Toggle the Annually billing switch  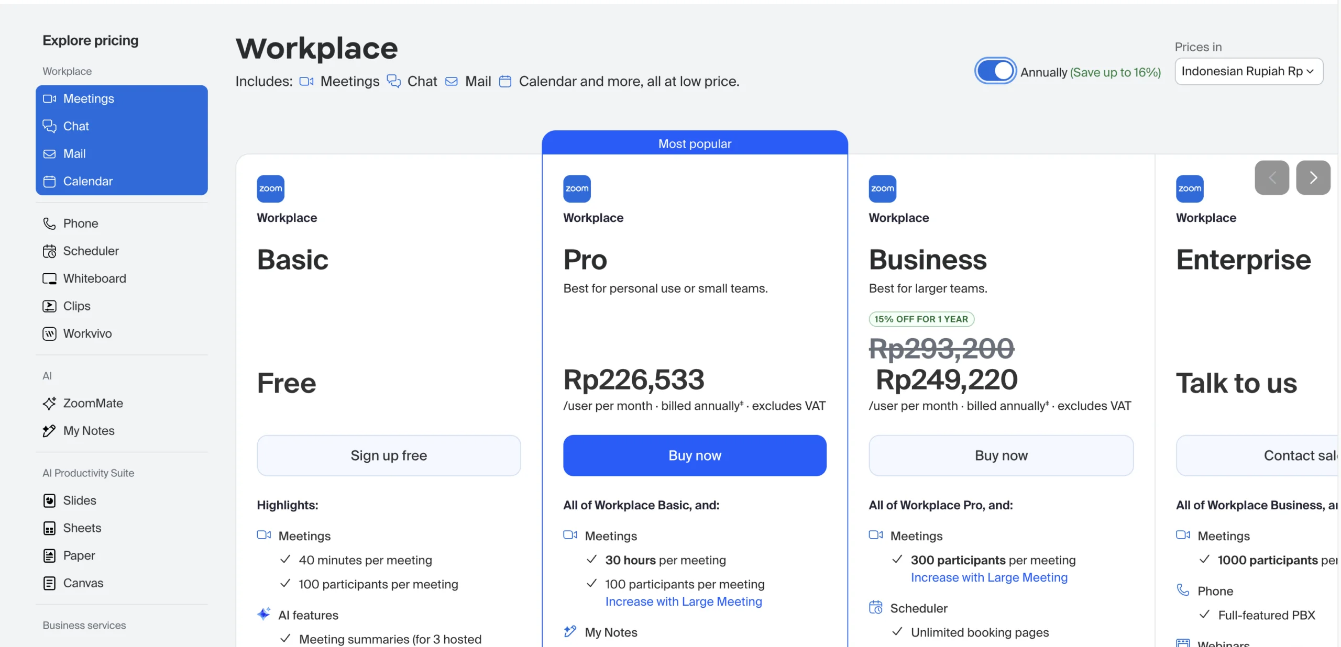coord(995,71)
